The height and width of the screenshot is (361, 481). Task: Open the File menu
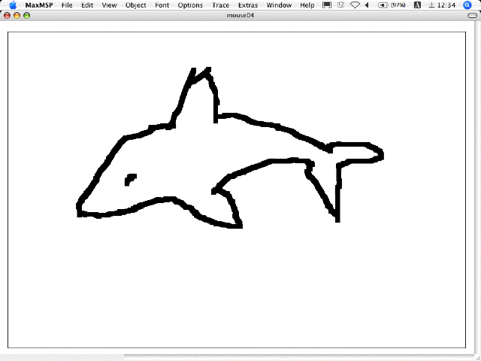click(x=67, y=5)
